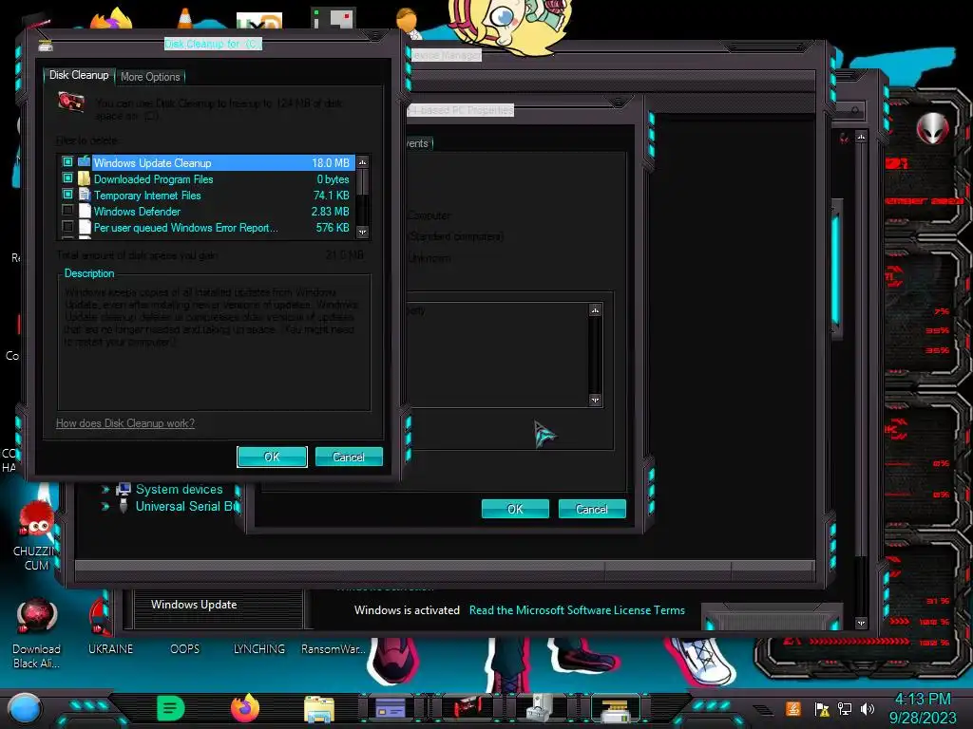This screenshot has width=973, height=729.
Task: Uncheck the Downloaded Program Files checkbox
Action: coord(67,178)
